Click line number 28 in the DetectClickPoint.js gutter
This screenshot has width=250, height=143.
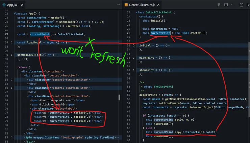128,33
